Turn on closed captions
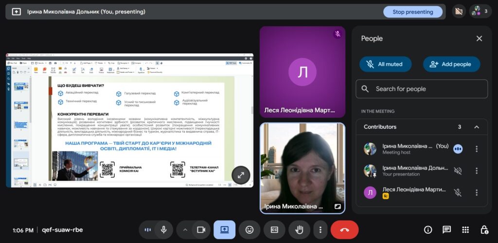Image resolution: width=498 pixels, height=243 pixels. coord(274,230)
